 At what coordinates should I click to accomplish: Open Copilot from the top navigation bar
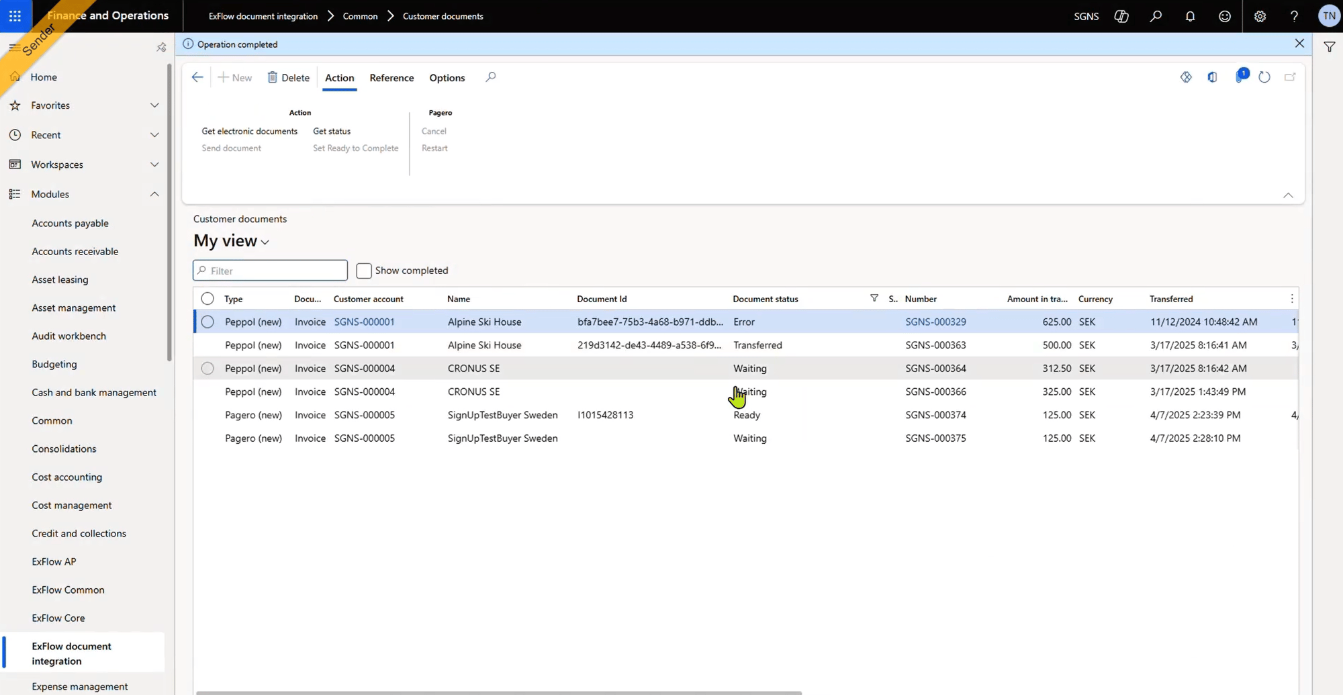pyautogui.click(x=1121, y=16)
